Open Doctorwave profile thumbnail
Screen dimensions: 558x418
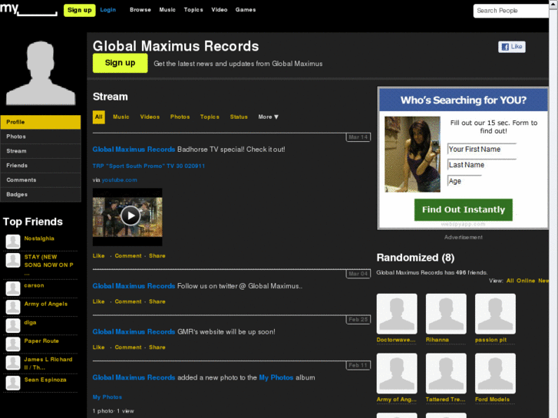click(397, 314)
